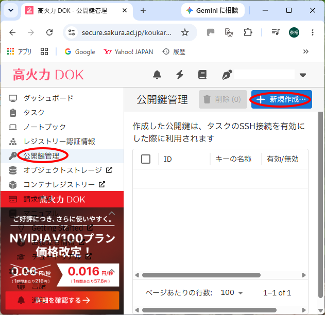Viewport: 325px width, 315px height.
Task: Click the page bottom horizontal scrollbar
Action: (209, 310)
